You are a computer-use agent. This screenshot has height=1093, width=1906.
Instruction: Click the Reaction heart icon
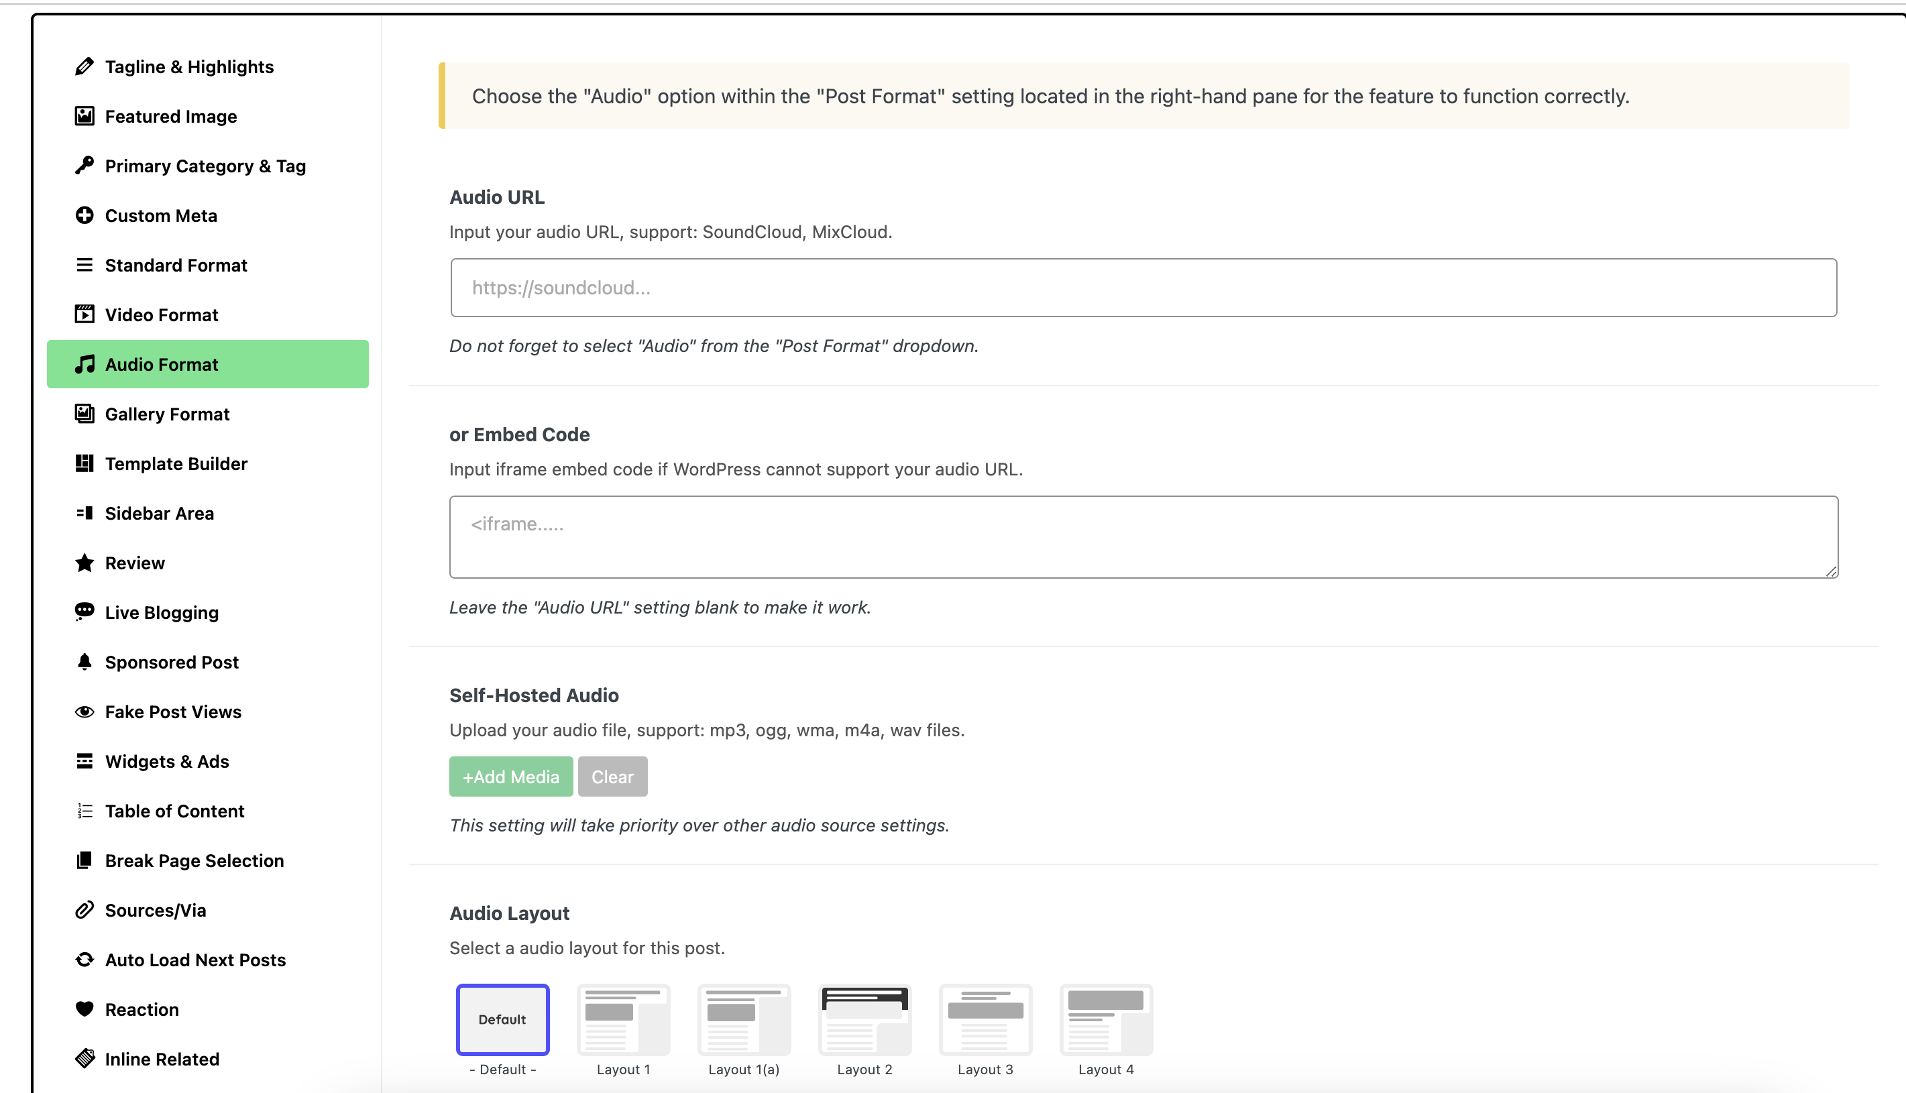(84, 1009)
